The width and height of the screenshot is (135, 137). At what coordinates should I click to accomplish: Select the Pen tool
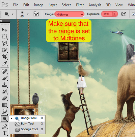(5, 126)
